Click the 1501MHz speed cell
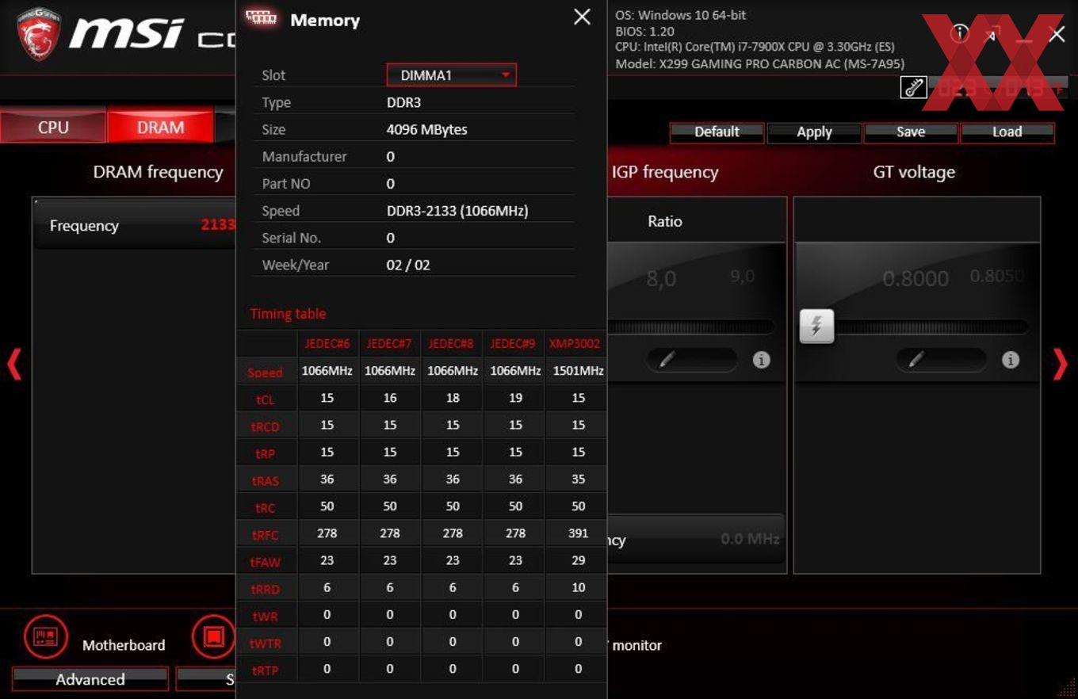This screenshot has height=699, width=1078. click(x=578, y=370)
